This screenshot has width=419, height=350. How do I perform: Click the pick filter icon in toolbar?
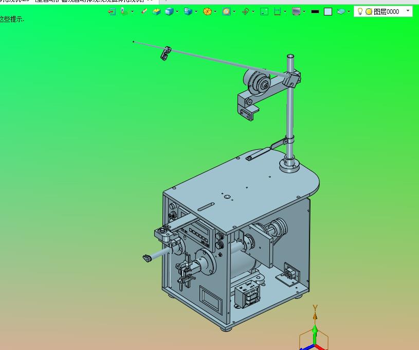(x=124, y=11)
